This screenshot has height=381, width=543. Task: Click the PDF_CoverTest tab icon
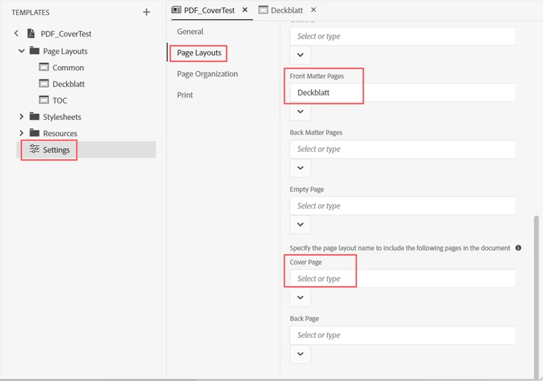(176, 10)
